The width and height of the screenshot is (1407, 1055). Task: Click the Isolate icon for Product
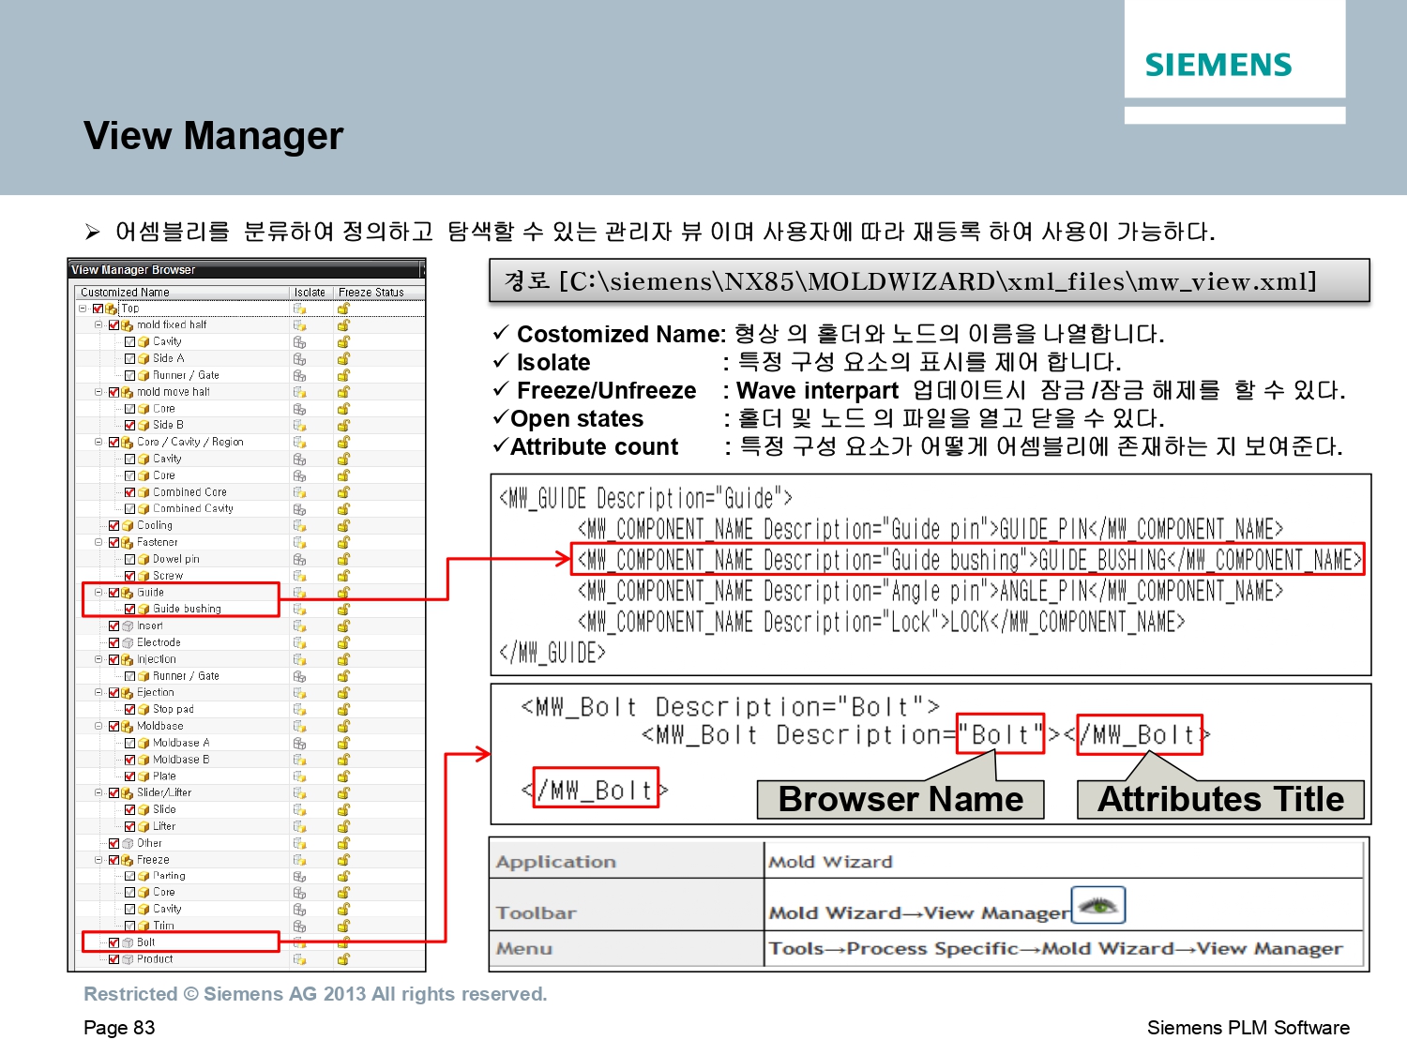click(x=299, y=959)
